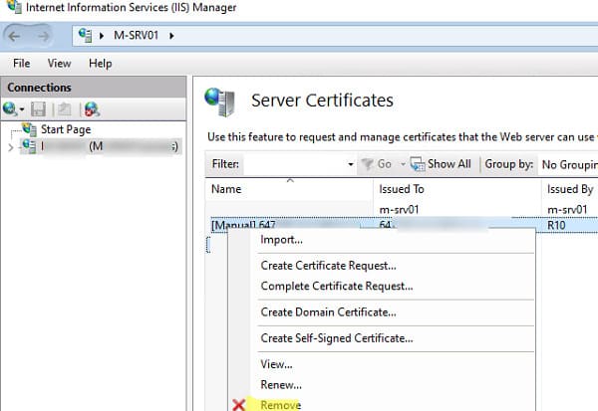Expand the server node in Connections tree
Viewport: 598px width, 411px height.
coord(10,147)
